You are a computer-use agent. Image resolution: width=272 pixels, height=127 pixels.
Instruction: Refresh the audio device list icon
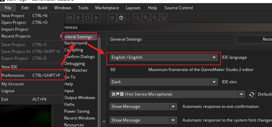click(x=252, y=94)
